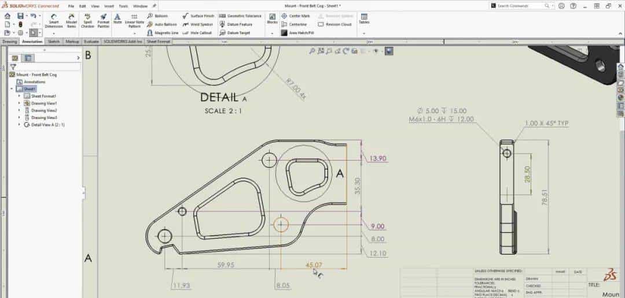Screen dimensions: 625x298
Task: Expand the Blocks dropdown arrow
Action: (272, 33)
